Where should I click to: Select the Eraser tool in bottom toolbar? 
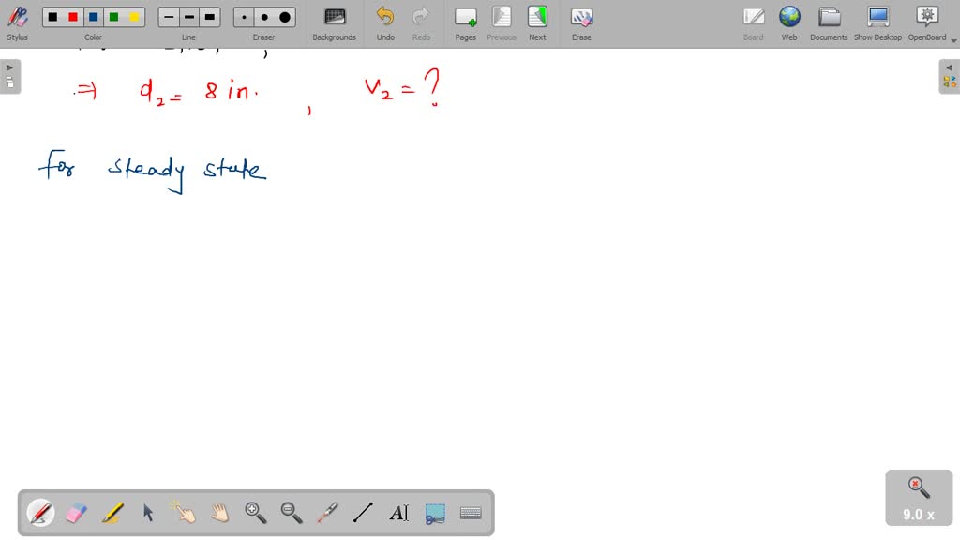[x=76, y=513]
